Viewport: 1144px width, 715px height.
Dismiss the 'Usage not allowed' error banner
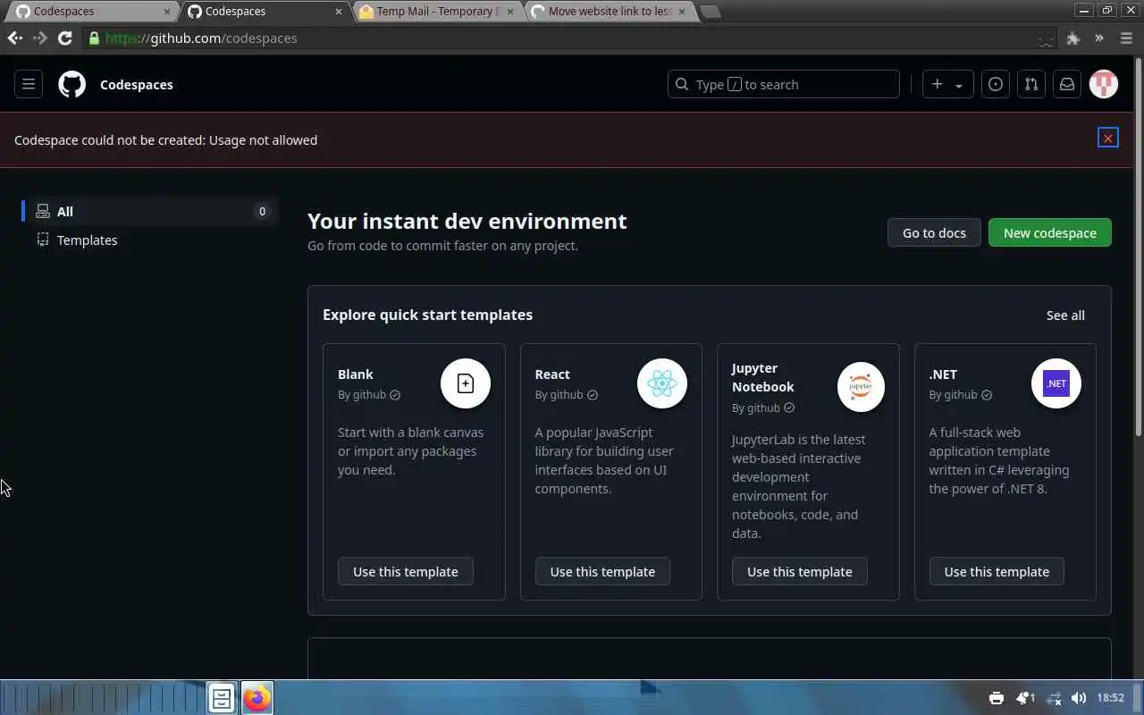1108,138
